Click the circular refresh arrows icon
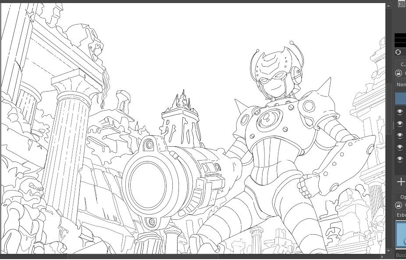The image size is (406, 260). (398, 52)
